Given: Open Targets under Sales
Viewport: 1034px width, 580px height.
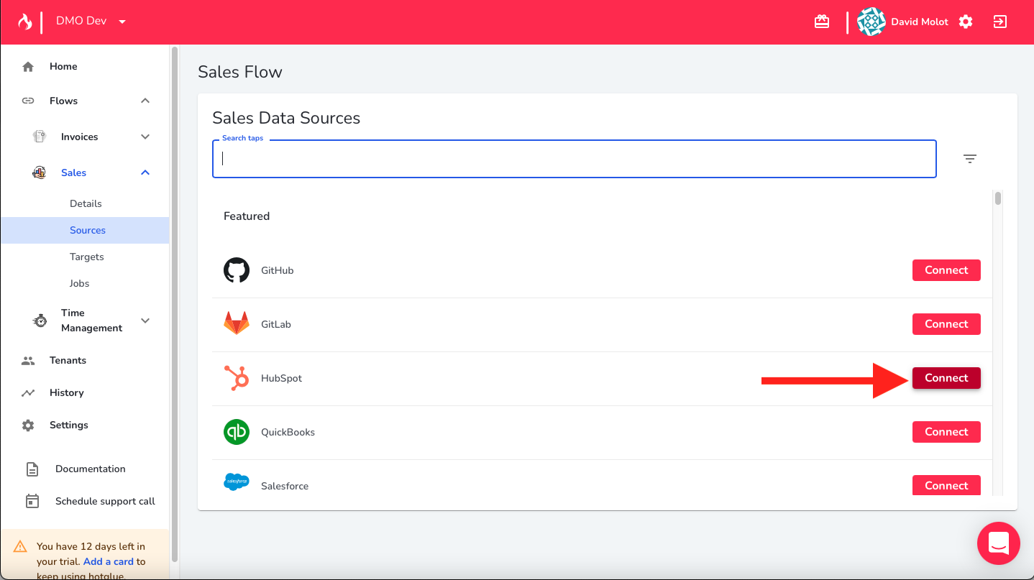Looking at the screenshot, I should tap(86, 257).
